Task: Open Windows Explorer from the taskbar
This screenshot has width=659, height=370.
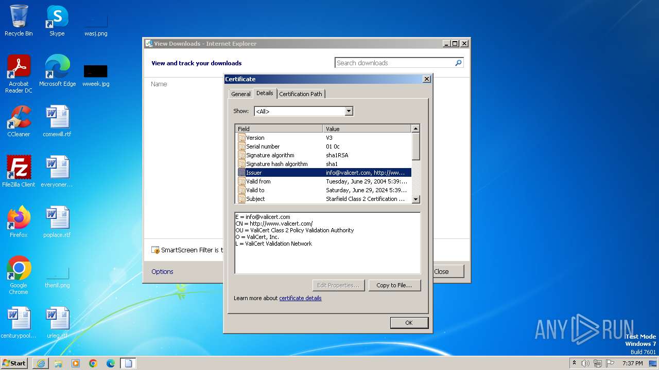Action: pyautogui.click(x=58, y=363)
